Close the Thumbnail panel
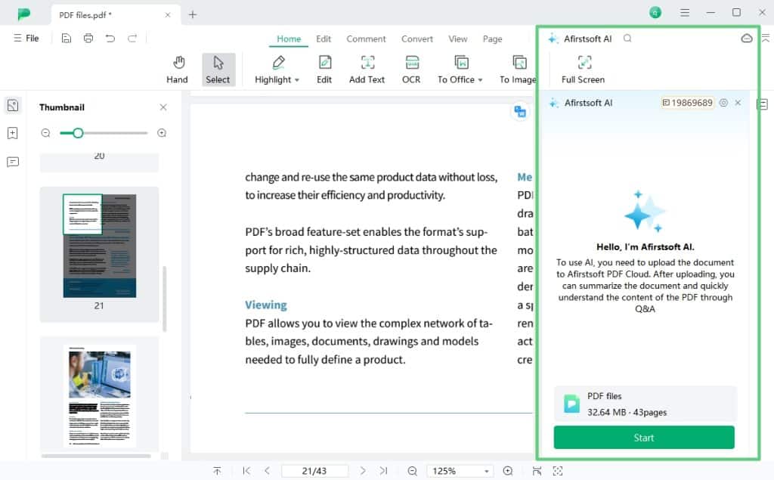The image size is (774, 480). coord(163,107)
